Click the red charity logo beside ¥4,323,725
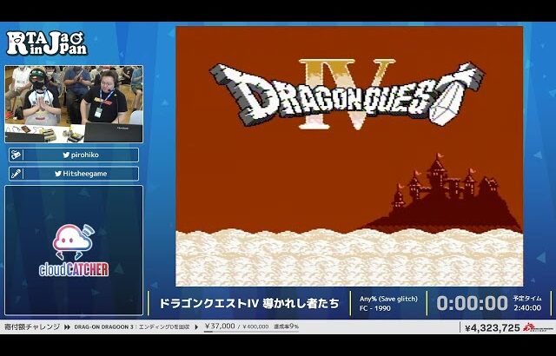Viewport: 556px width, 356px height. (x=538, y=327)
